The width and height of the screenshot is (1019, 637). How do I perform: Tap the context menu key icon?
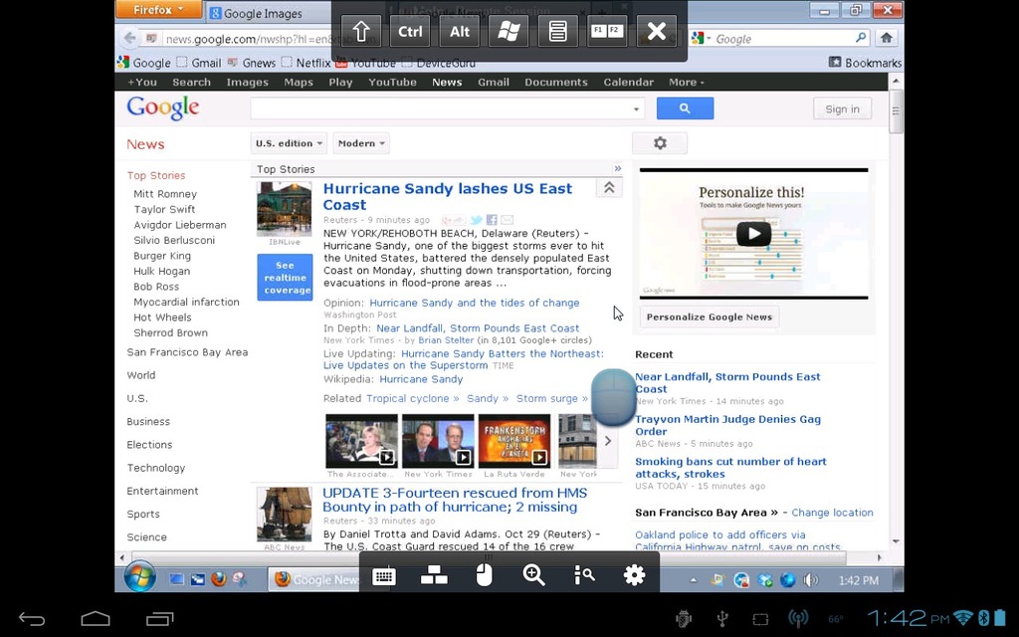(x=557, y=31)
